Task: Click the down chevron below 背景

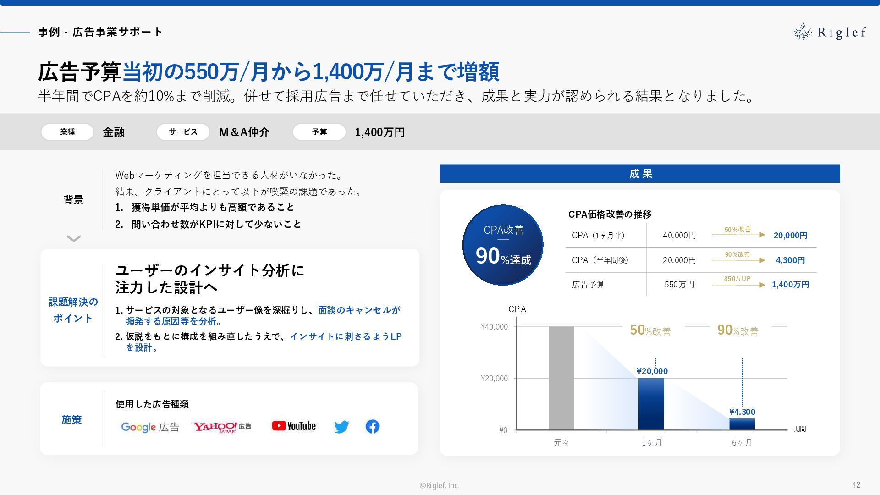Action: 74,238
